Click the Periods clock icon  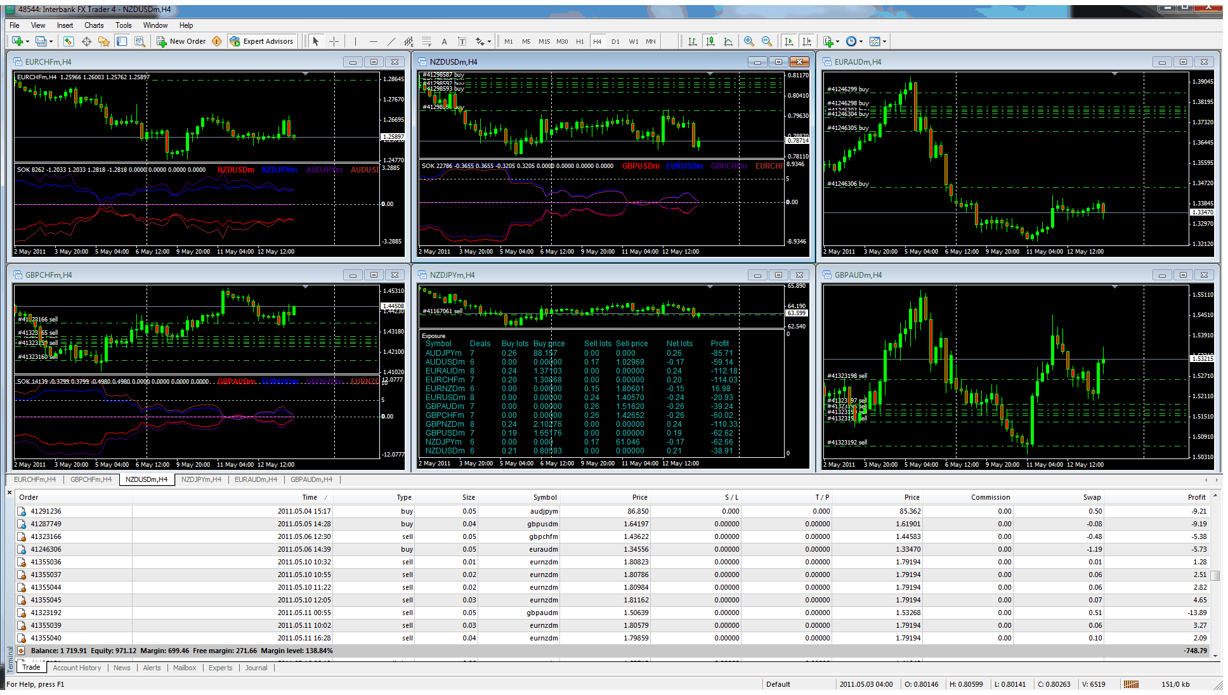point(851,41)
